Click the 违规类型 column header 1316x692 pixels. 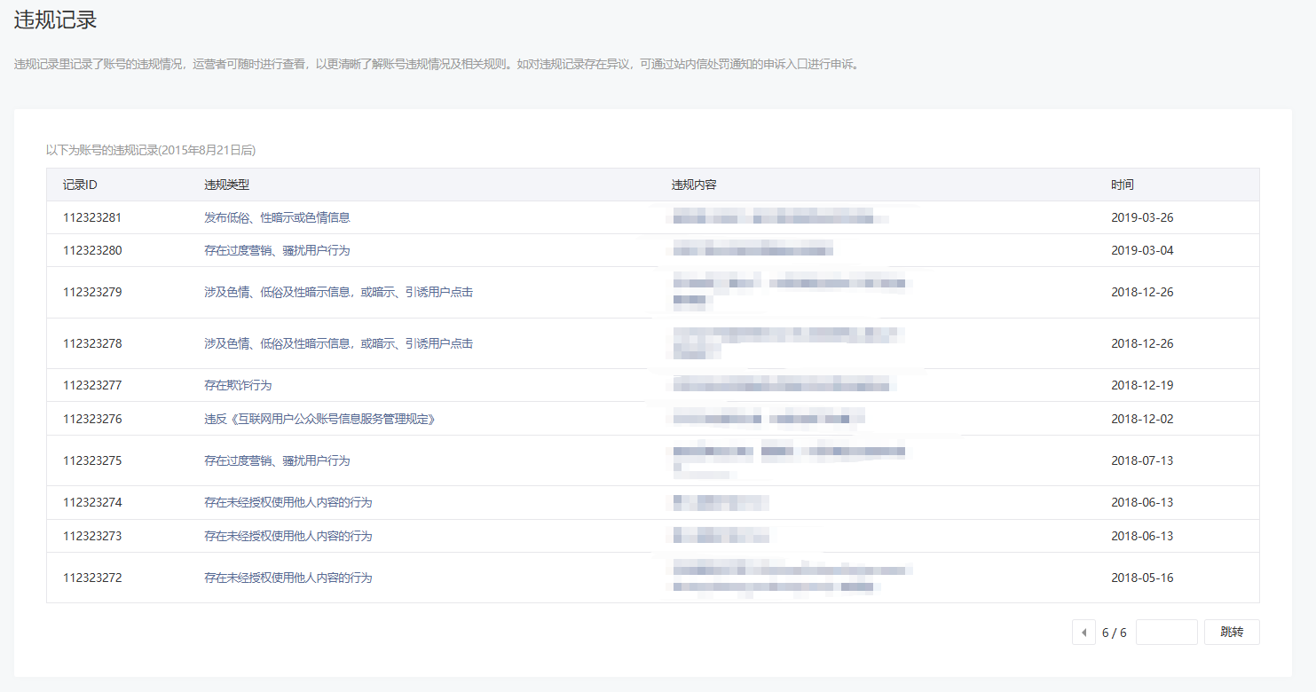(x=227, y=185)
